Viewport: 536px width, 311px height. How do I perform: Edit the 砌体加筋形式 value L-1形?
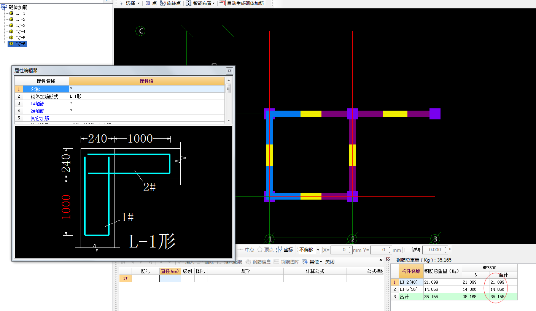click(x=146, y=97)
